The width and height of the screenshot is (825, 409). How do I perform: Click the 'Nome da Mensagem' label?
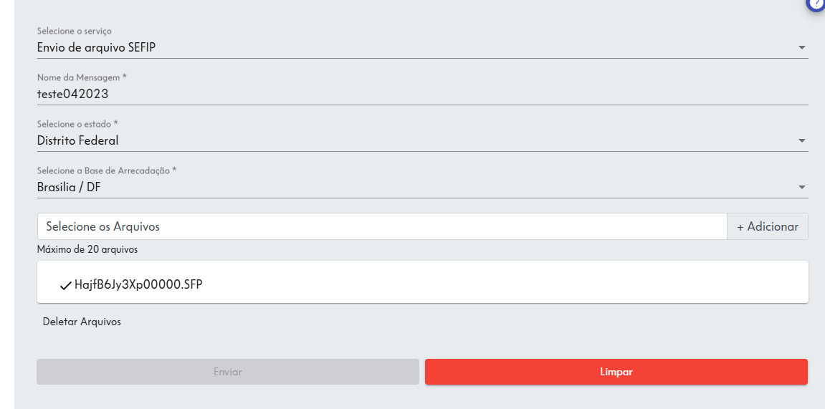(82, 77)
